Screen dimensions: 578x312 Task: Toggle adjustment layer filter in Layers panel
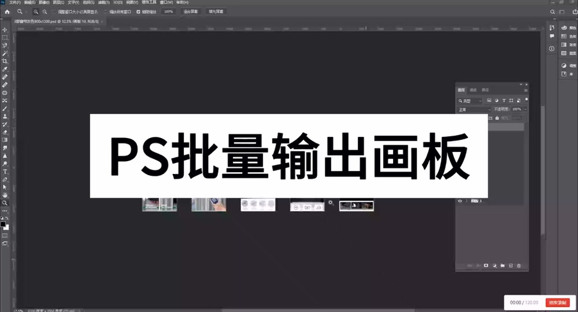pyautogui.click(x=496, y=100)
